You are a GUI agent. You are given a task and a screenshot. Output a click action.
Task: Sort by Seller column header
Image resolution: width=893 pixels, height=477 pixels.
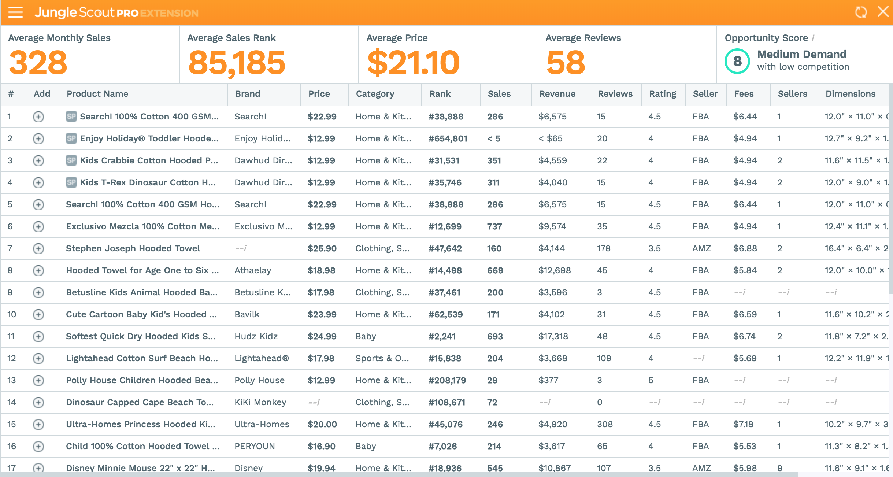pos(705,94)
